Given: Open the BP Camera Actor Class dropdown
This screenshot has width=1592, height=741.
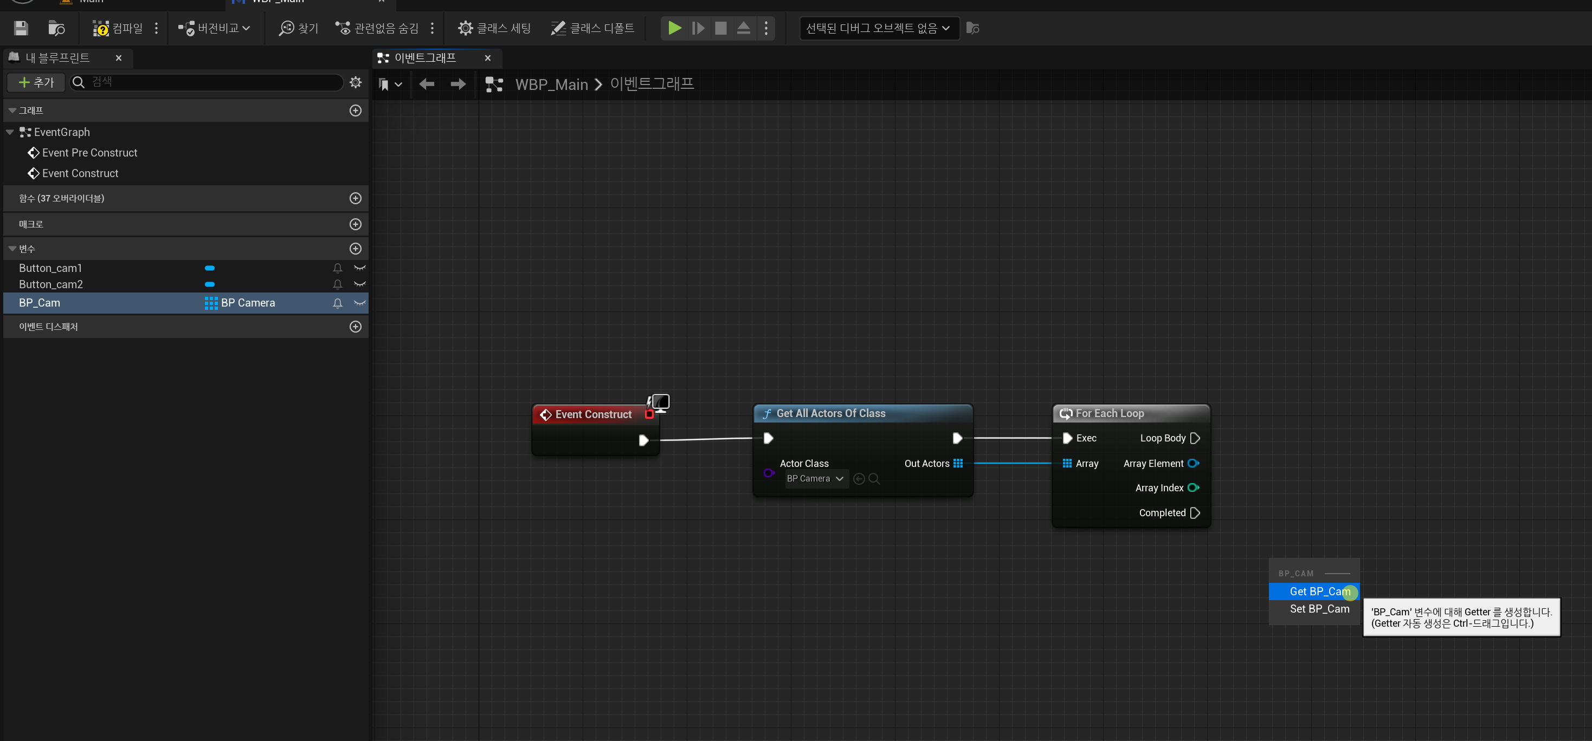Looking at the screenshot, I should pyautogui.click(x=816, y=479).
